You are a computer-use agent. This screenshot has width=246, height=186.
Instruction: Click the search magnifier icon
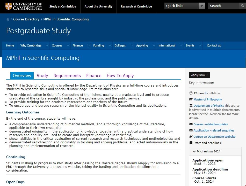pos(243,6)
